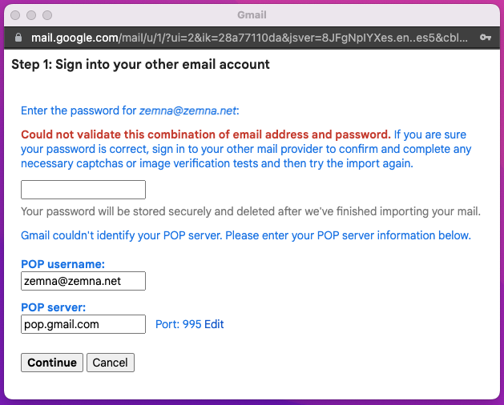Click the Gmail couldn't identify POP server notice
The height and width of the screenshot is (405, 504).
246,235
